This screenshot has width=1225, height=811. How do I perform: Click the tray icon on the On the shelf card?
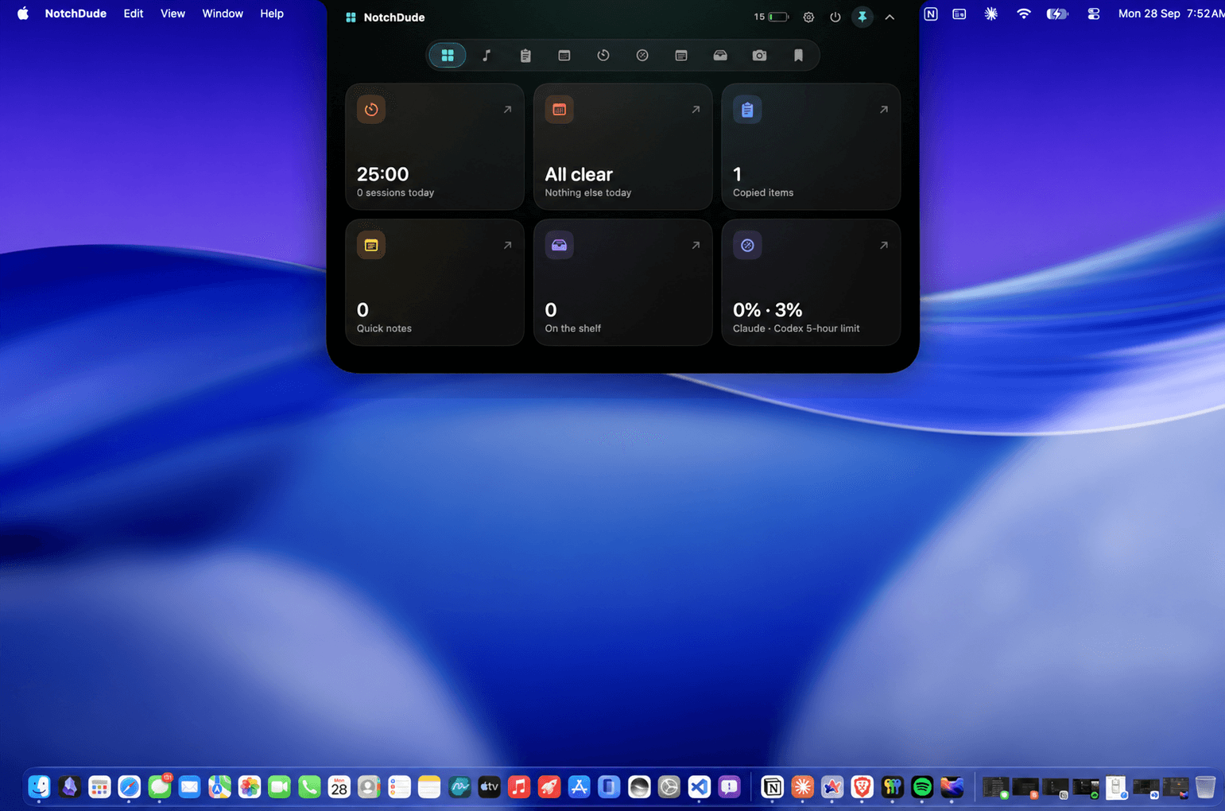[559, 245]
